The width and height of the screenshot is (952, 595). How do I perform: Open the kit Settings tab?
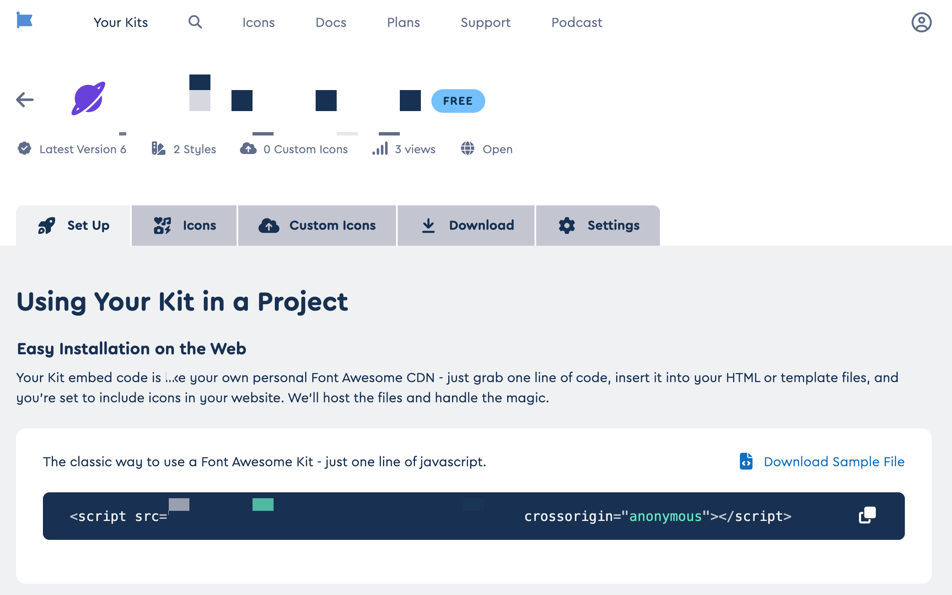[x=598, y=226]
